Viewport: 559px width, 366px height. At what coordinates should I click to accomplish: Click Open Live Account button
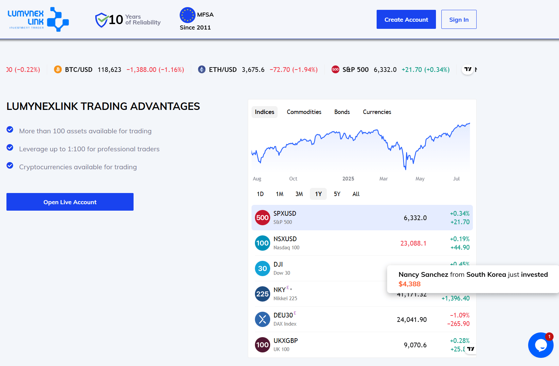(70, 202)
